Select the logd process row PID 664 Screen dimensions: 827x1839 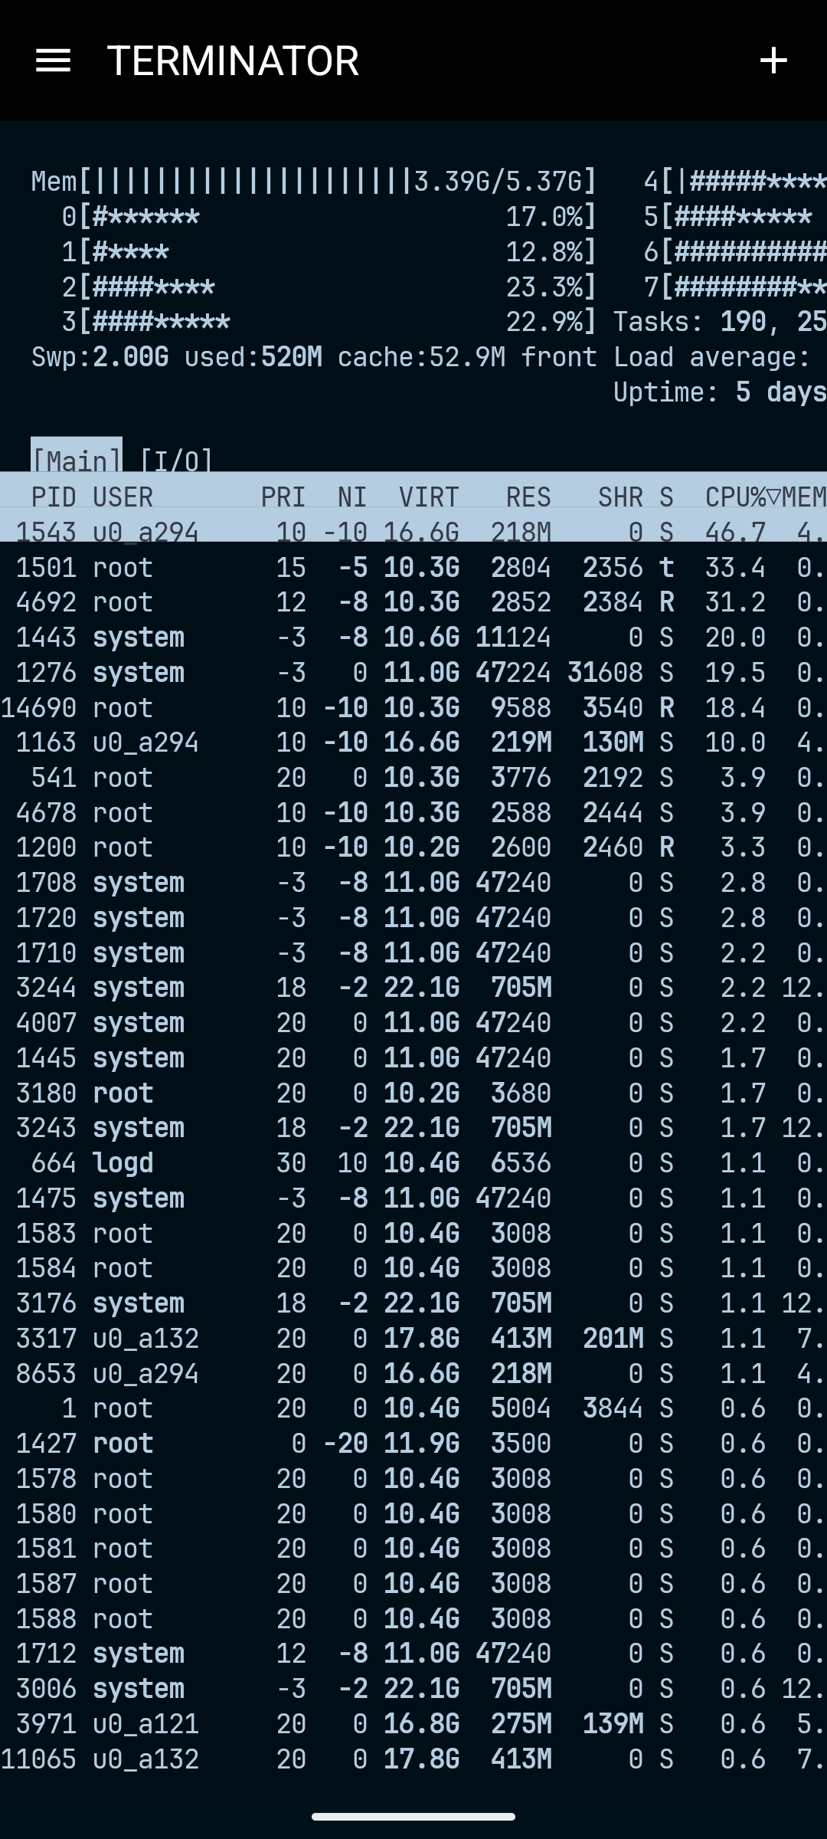[413, 1163]
